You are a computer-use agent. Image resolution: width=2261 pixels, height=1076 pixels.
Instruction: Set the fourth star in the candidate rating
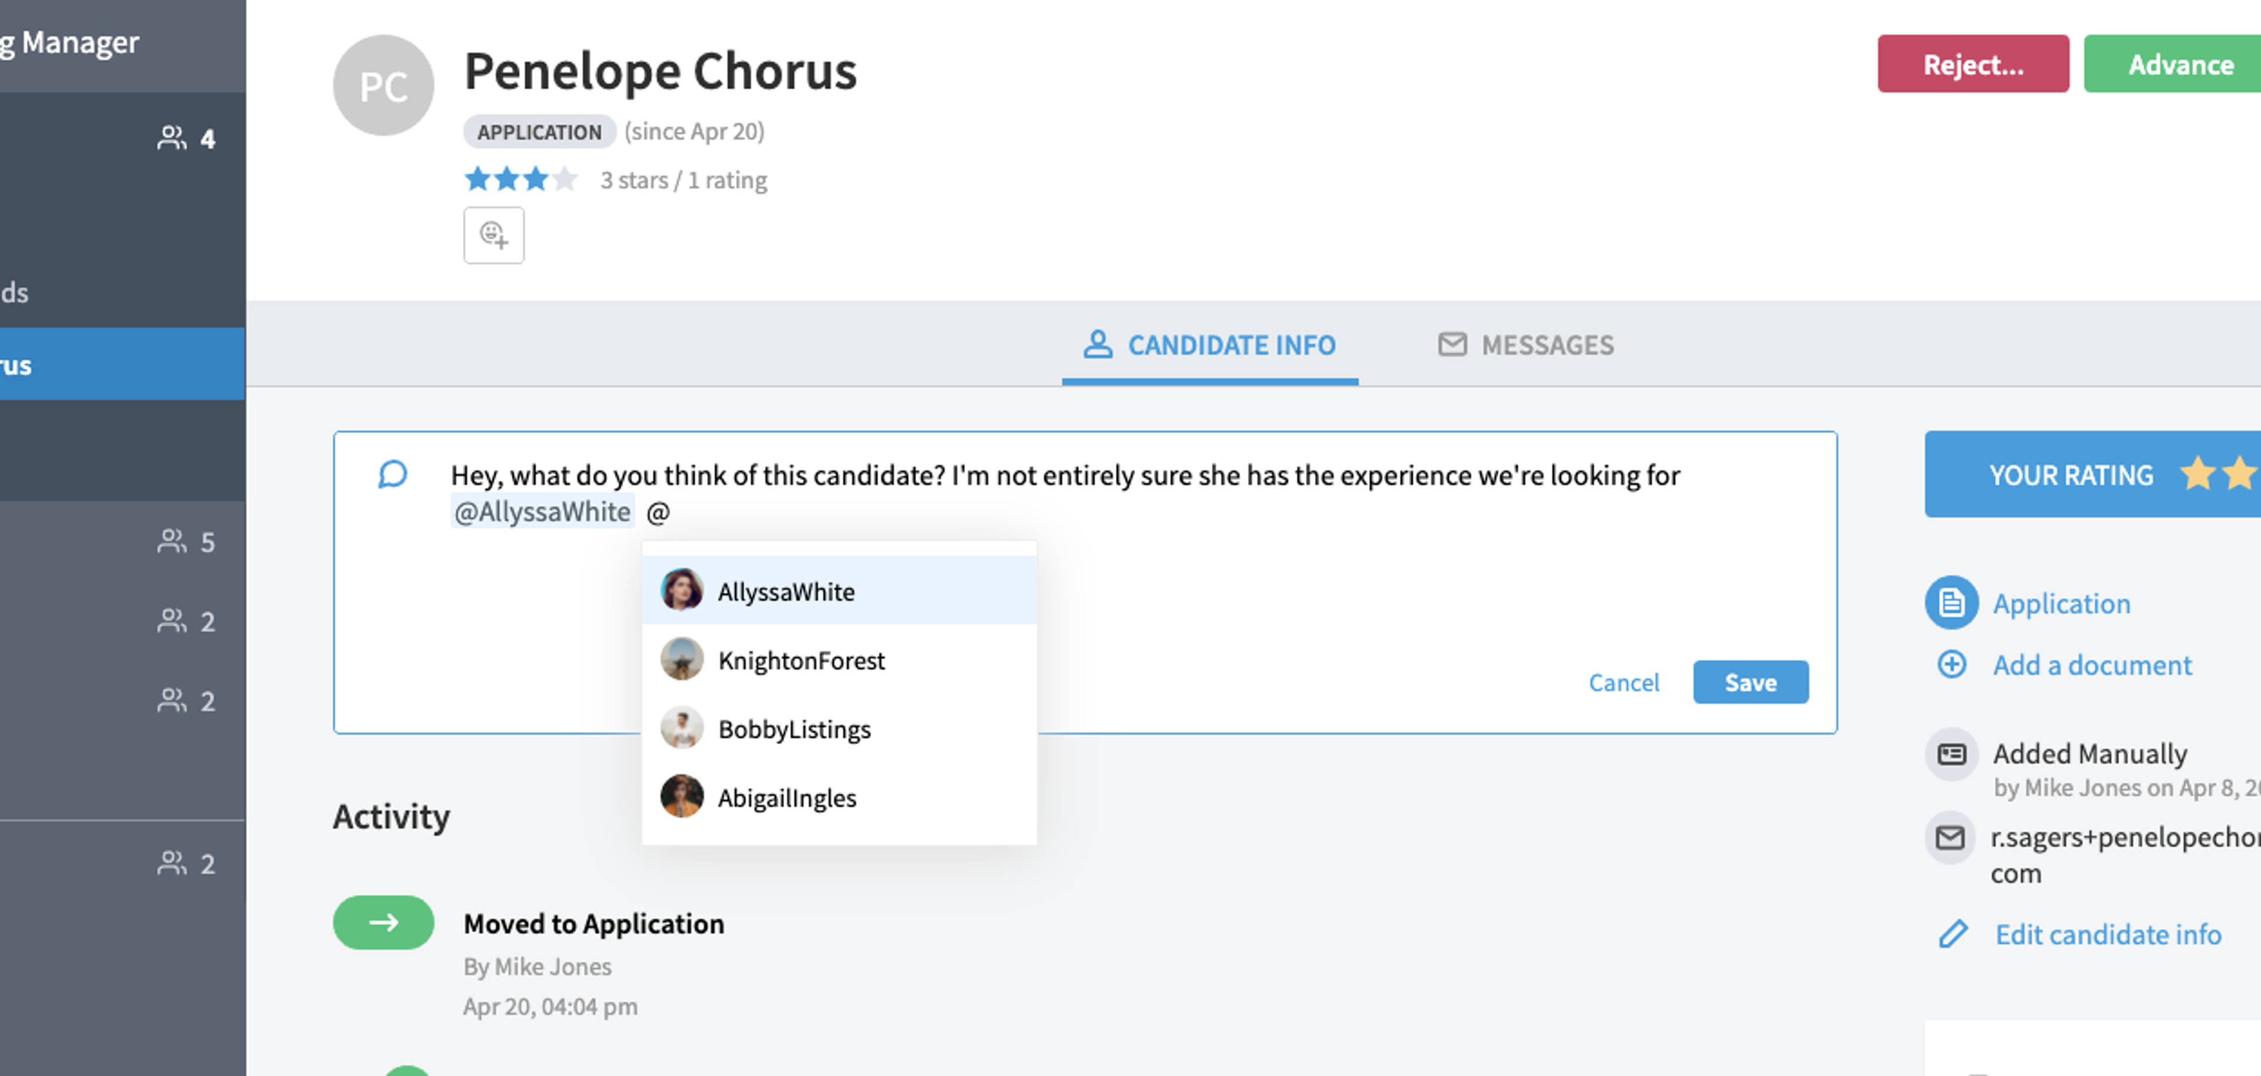coord(565,179)
